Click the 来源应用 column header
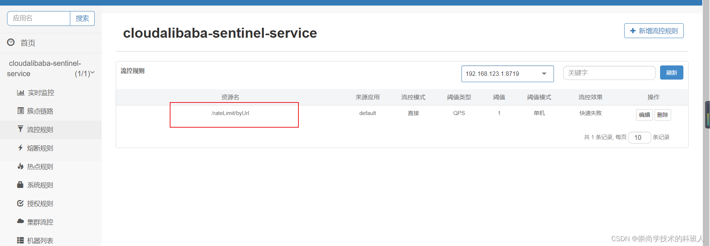The width and height of the screenshot is (710, 246). pos(368,97)
